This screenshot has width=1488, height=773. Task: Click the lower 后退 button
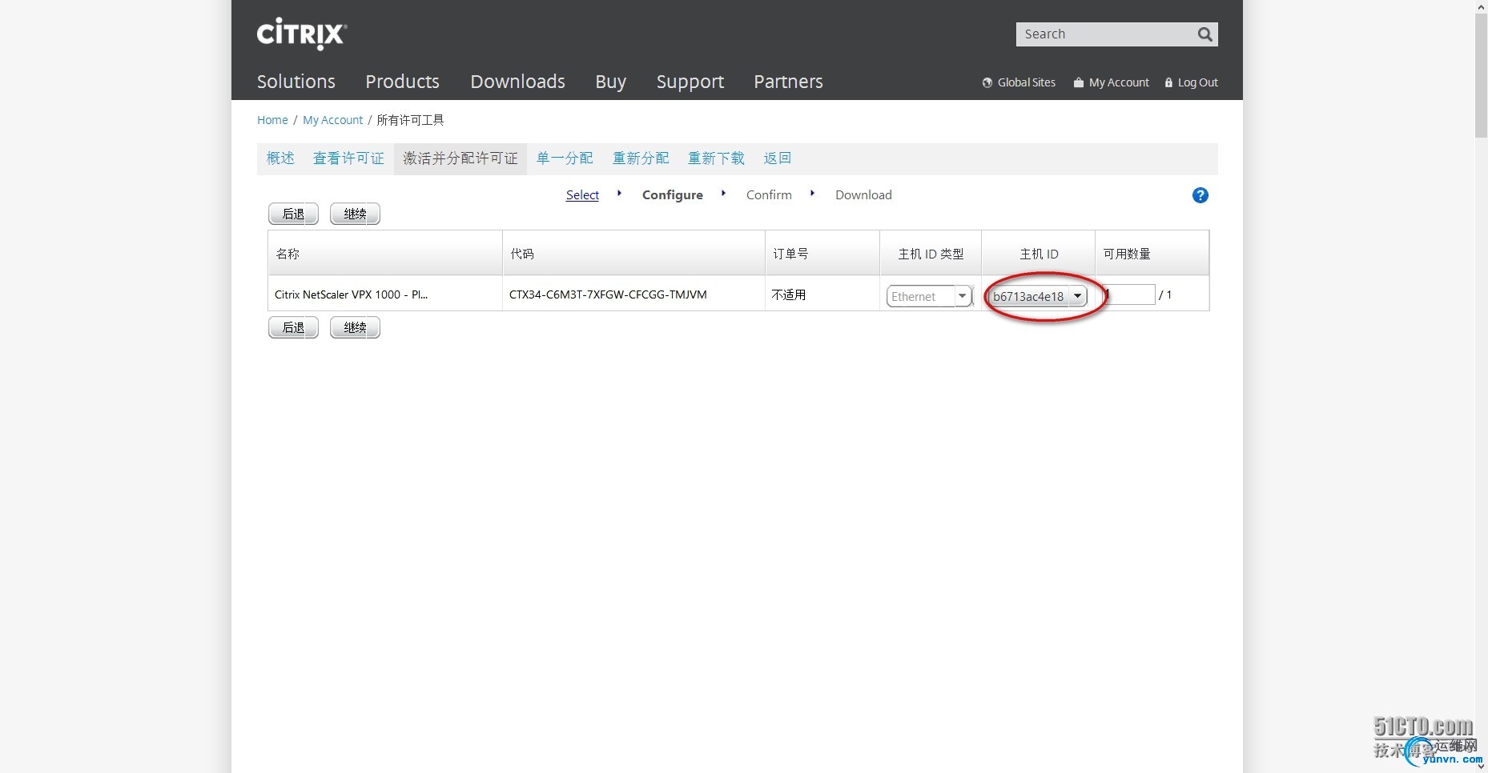click(293, 327)
